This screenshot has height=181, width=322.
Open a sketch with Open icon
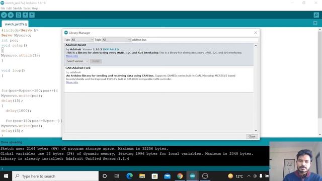click(x=25, y=15)
